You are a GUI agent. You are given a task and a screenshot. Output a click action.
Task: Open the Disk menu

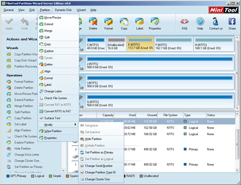click(32, 10)
